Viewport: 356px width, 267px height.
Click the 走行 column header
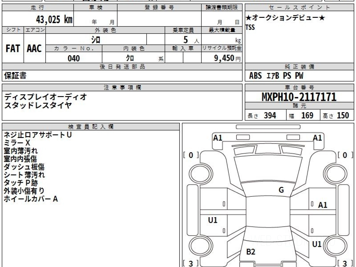click(x=38, y=8)
